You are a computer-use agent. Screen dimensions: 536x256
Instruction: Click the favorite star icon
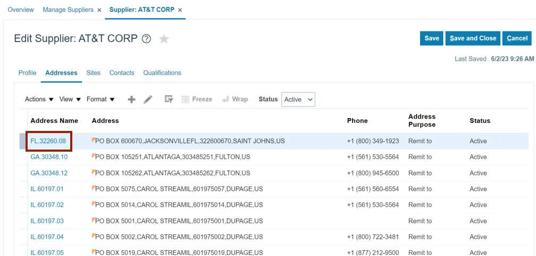click(164, 39)
